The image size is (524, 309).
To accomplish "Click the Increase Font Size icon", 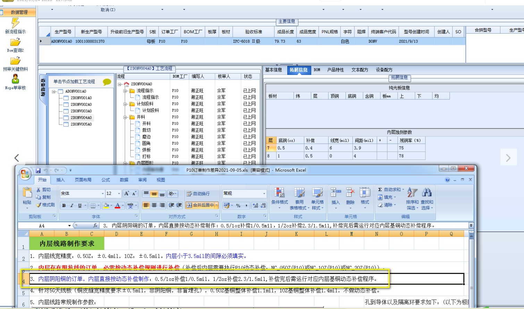I will [x=127, y=193].
